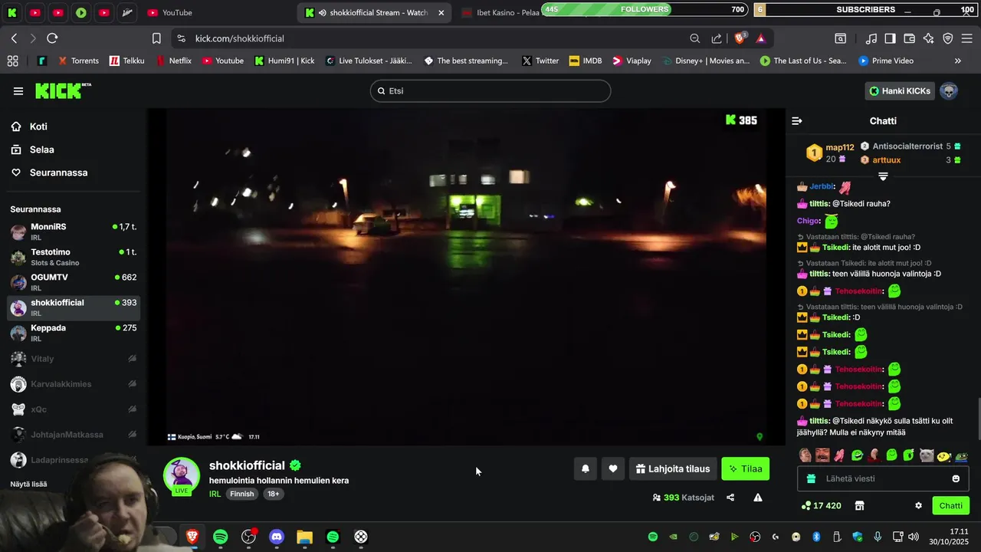The width and height of the screenshot is (981, 552).
Task: Share the stream via share icon
Action: (x=730, y=498)
